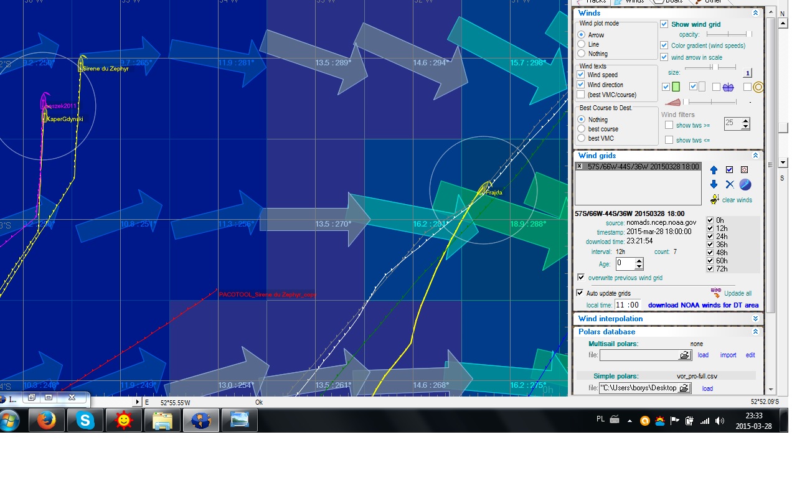This screenshot has height=498, width=797.
Task: Open Firefox from the taskbar
Action: [46, 421]
